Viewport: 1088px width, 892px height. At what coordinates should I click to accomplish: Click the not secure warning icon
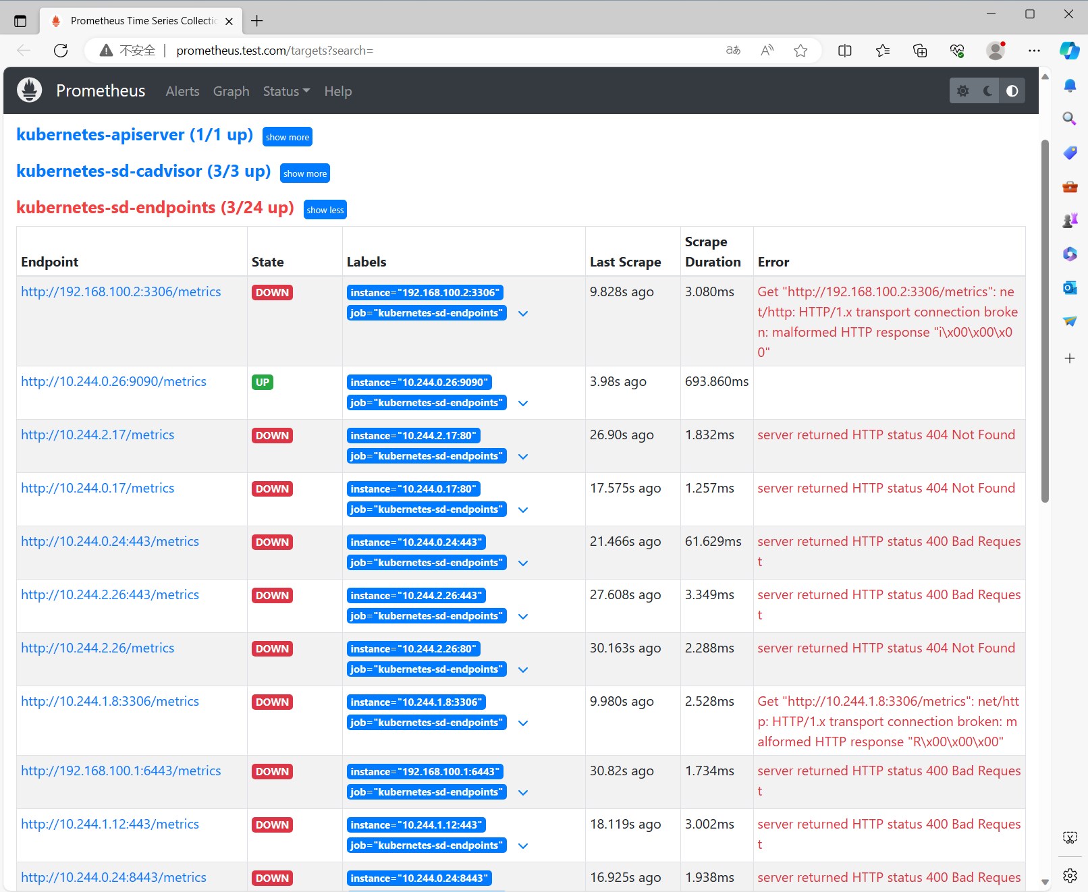coord(106,51)
